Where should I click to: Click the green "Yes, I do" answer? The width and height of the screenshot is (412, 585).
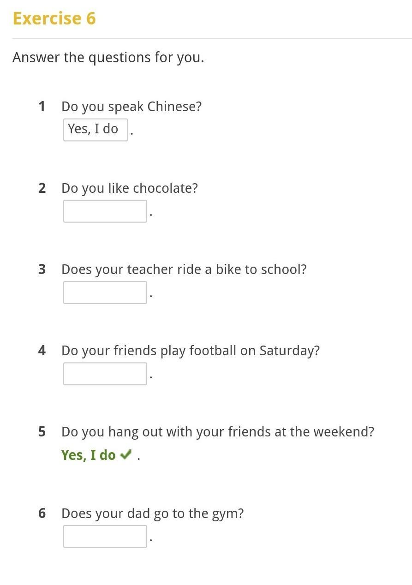(x=88, y=455)
